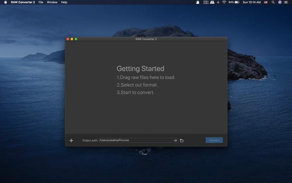Click the network speed menu bar indicator
The image size is (292, 183).
click(x=206, y=2)
